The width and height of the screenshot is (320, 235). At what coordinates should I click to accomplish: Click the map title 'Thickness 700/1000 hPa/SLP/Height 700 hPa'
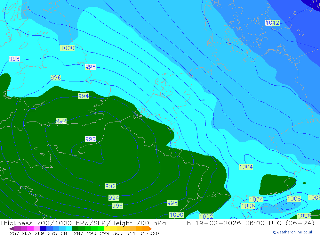pyautogui.click(x=83, y=223)
